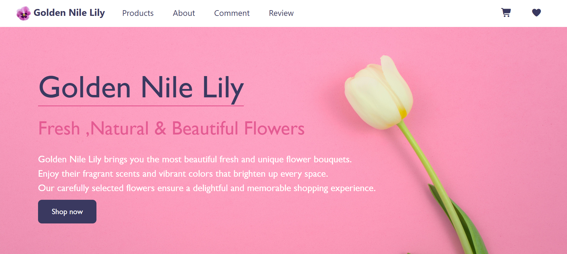Click the Golden Nile Lily brand name

pyautogui.click(x=69, y=13)
